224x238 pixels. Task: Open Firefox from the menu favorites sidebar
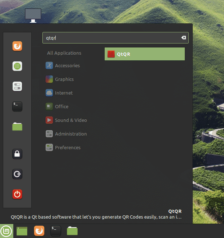(17, 46)
